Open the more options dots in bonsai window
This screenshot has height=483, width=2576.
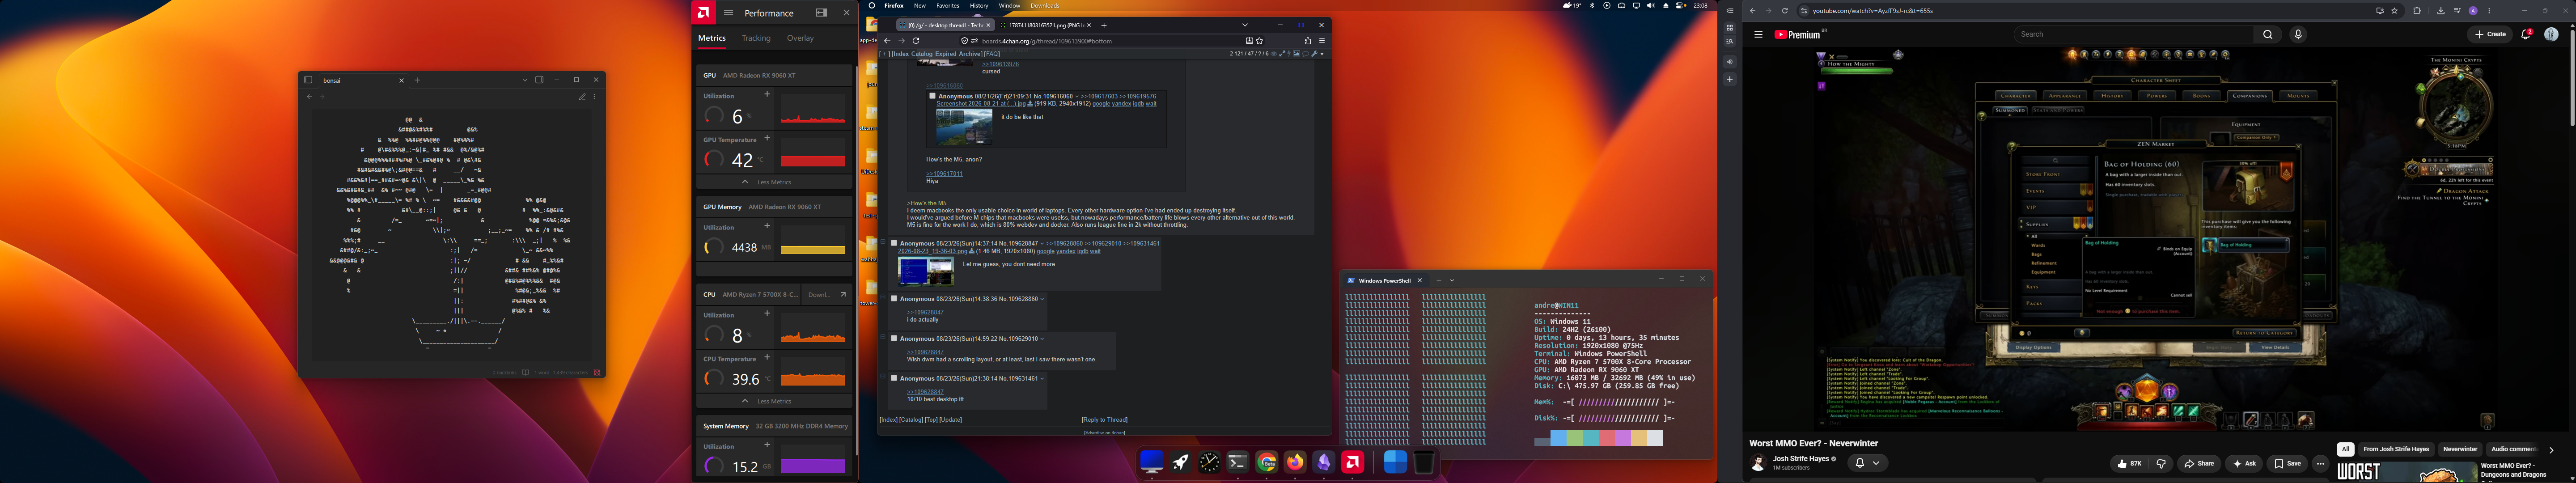[x=594, y=97]
